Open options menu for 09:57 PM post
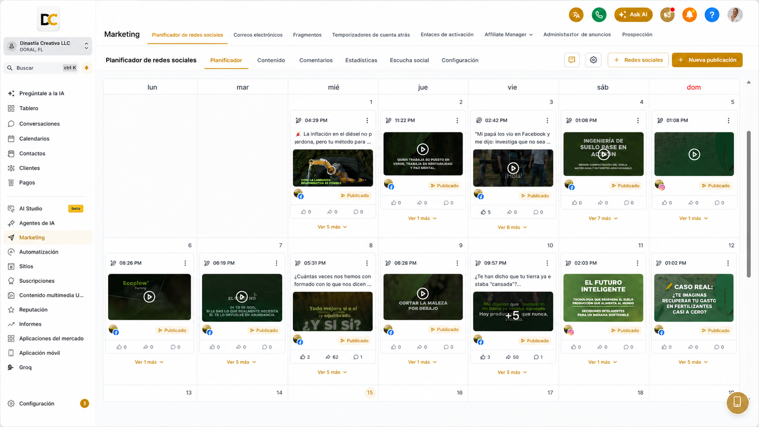The image size is (759, 427). click(547, 263)
